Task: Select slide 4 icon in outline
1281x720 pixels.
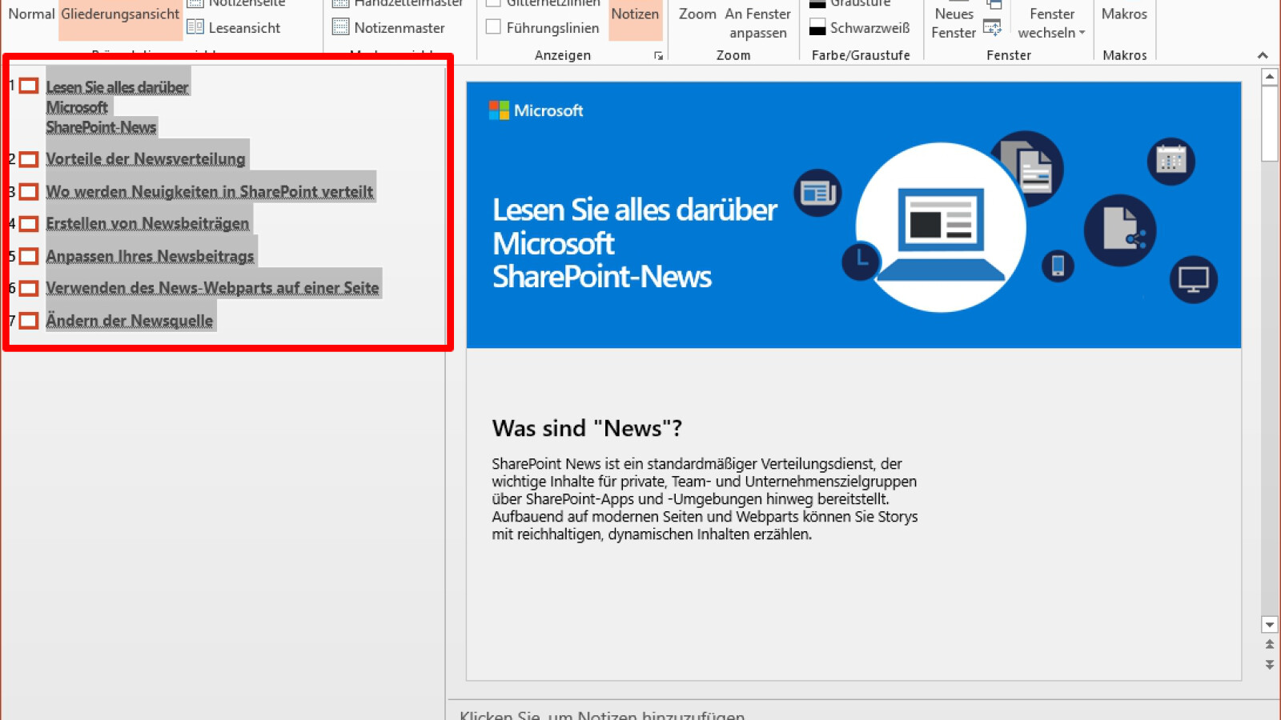Action: [29, 224]
